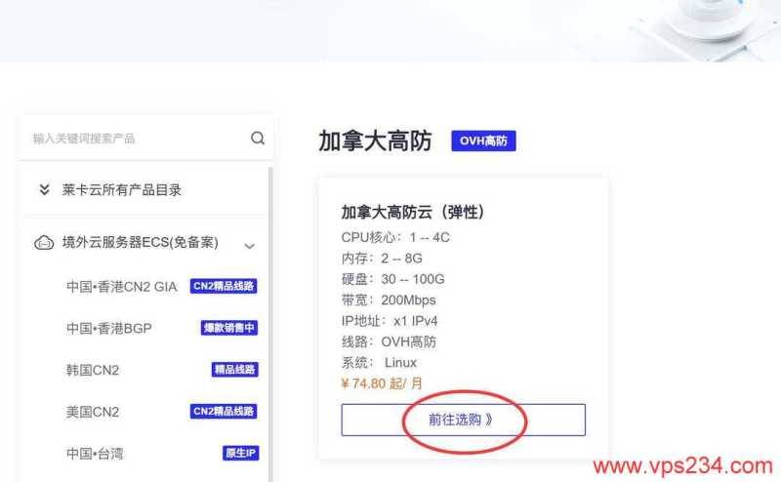Open 韩国CN2 product entry
Viewport: 781px width, 482px height.
click(93, 371)
